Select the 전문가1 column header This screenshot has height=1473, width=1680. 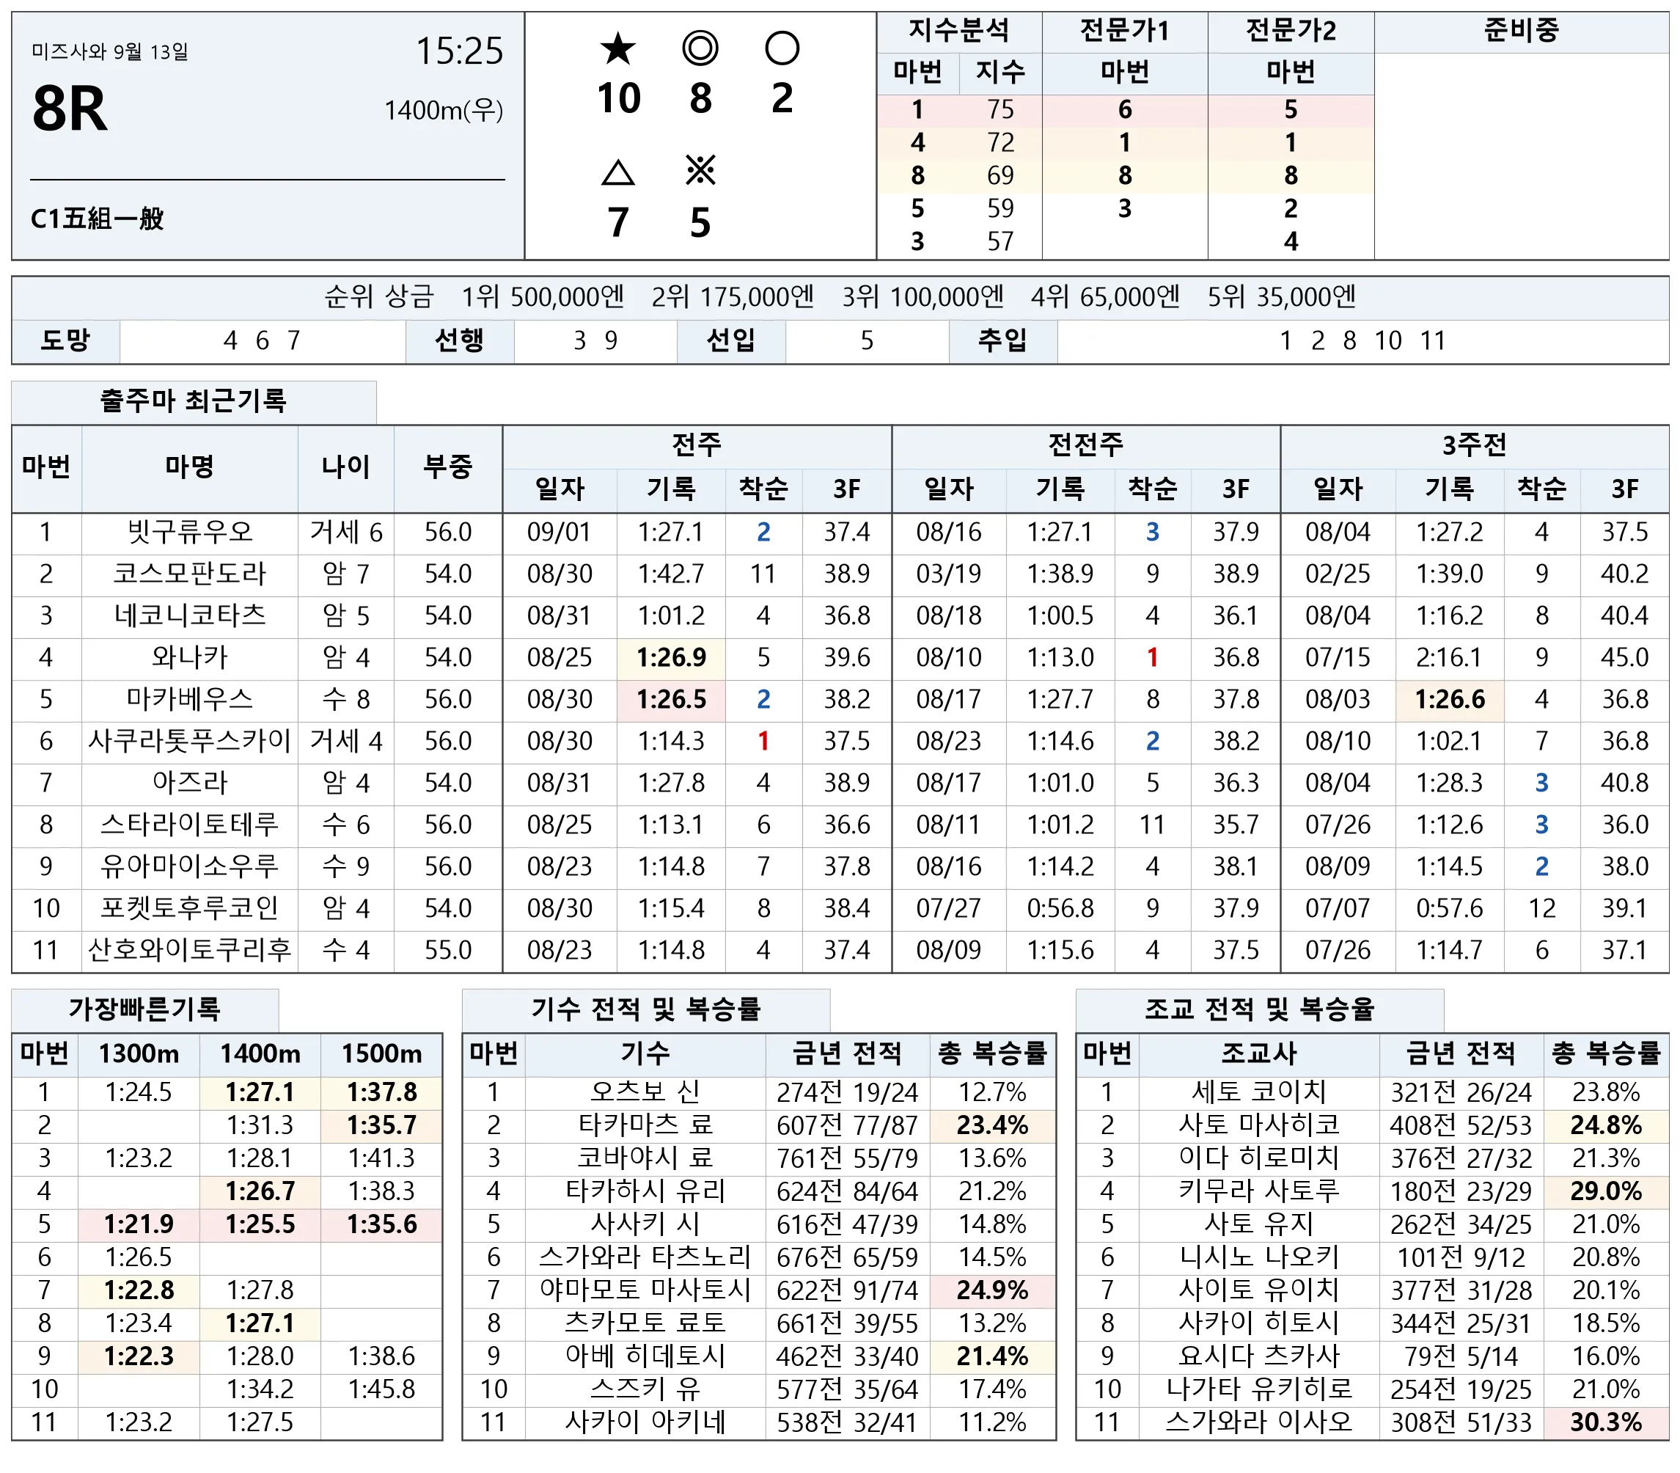(x=1125, y=32)
